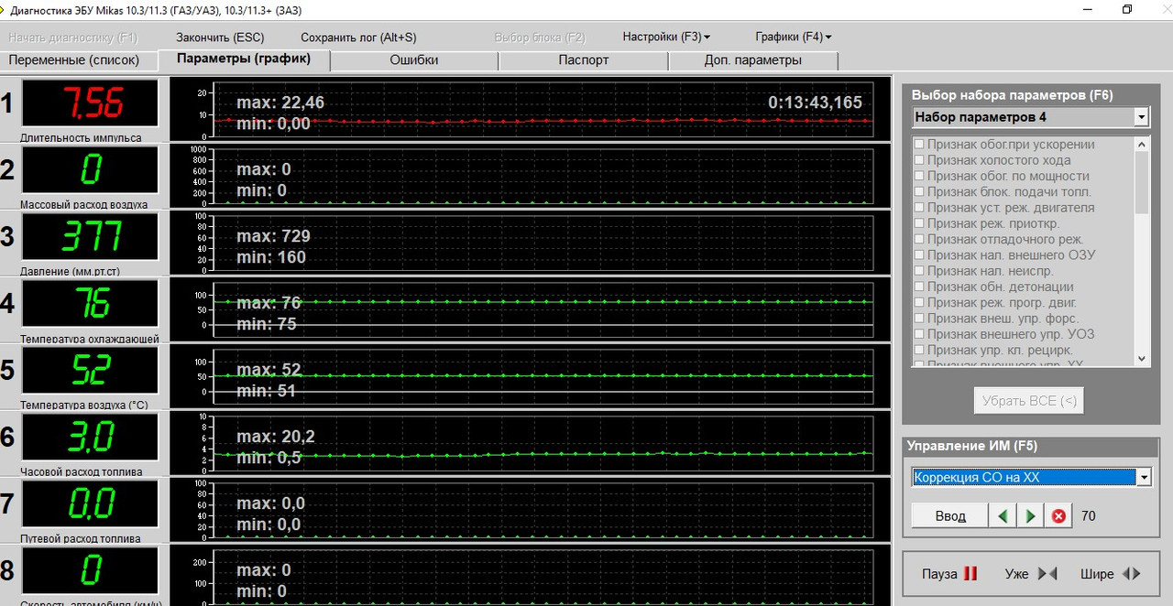Switch to the Доп. параметры tab
Viewport: 1173px width, 606px height.
[753, 60]
